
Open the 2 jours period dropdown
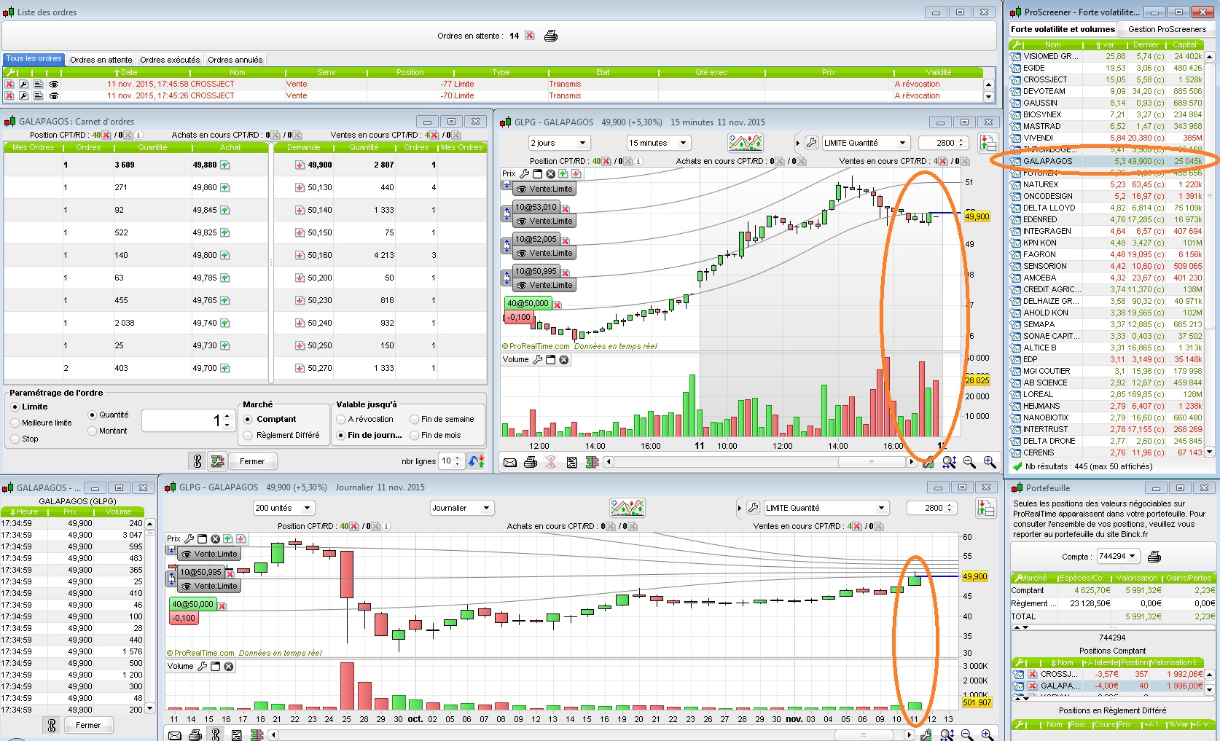(x=559, y=143)
